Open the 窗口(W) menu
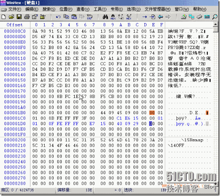The image size is (220, 196). [x=182, y=9]
